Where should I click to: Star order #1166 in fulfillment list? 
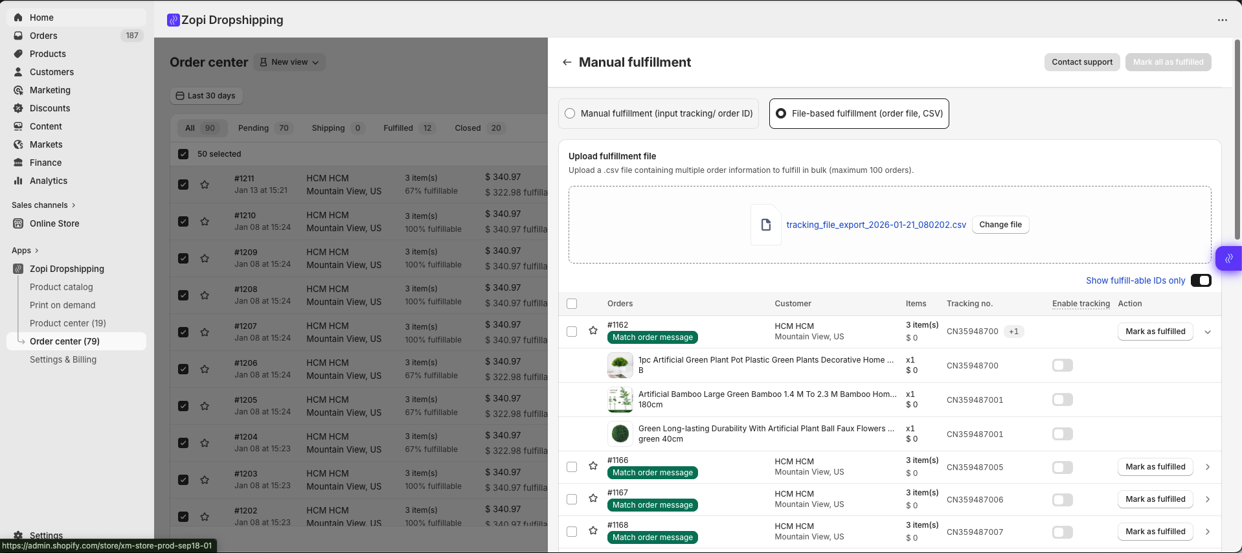coord(593,466)
